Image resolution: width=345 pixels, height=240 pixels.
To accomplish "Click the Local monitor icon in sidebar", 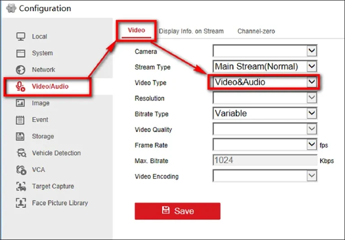I will [x=20, y=36].
